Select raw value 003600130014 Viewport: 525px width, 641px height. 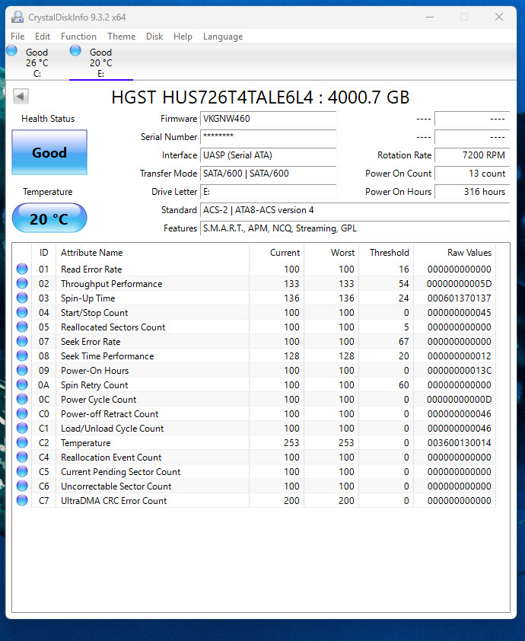(x=460, y=443)
